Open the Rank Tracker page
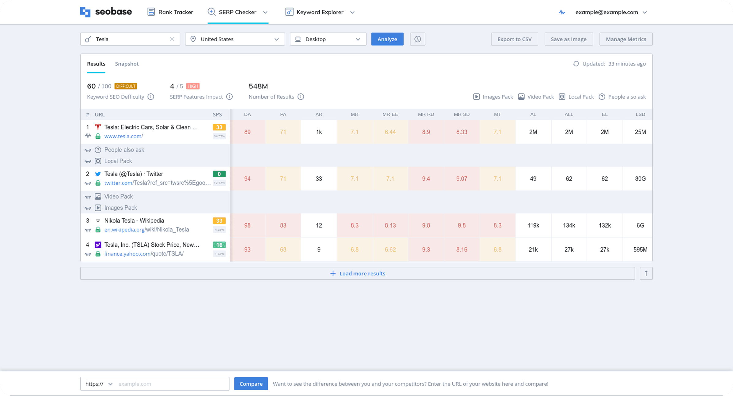 coord(170,12)
